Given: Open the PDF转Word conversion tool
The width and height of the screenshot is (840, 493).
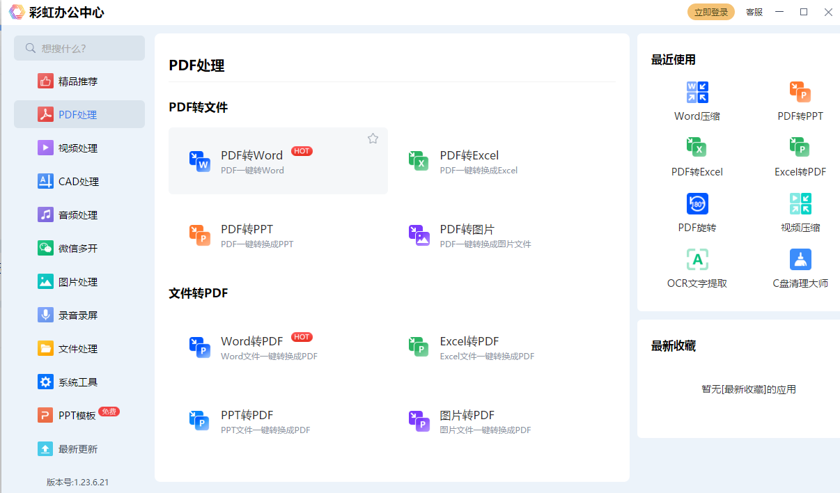Looking at the screenshot, I should tap(251, 155).
